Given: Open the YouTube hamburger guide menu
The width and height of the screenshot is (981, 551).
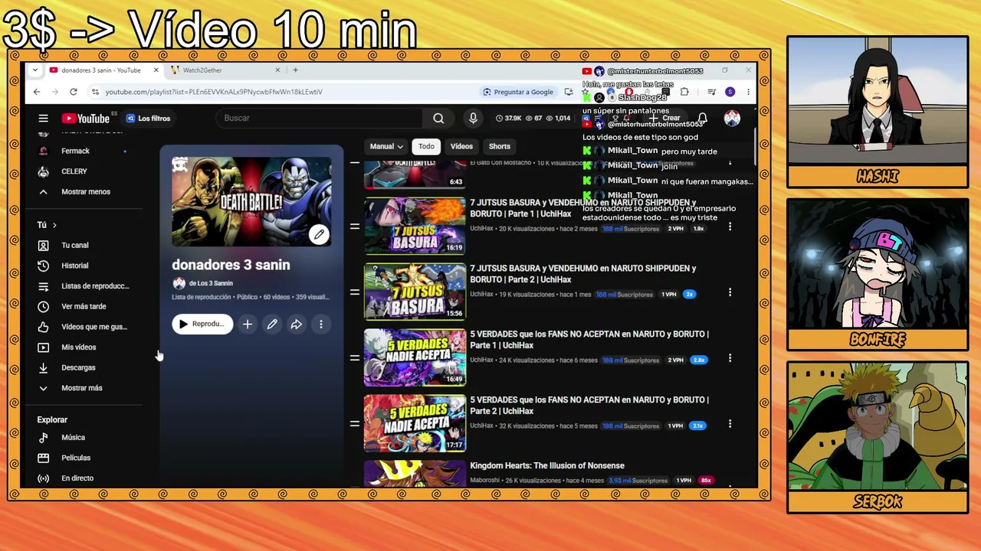Looking at the screenshot, I should (x=44, y=119).
